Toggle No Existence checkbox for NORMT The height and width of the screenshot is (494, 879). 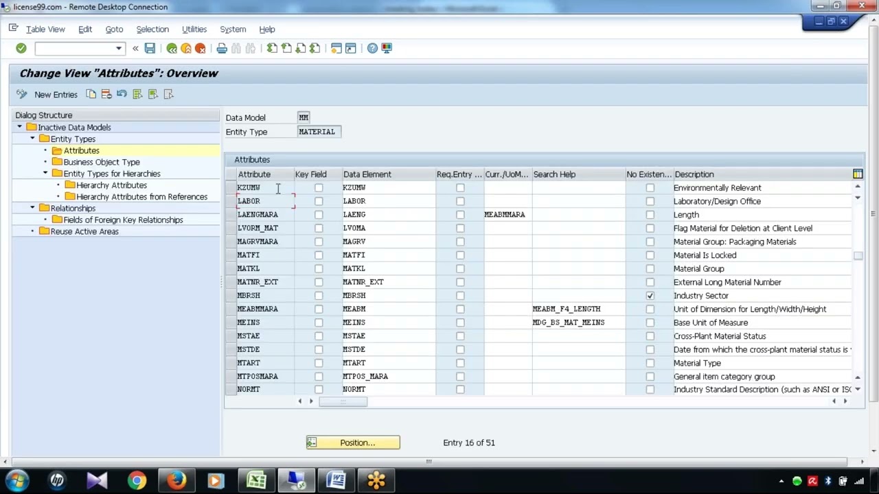650,389
